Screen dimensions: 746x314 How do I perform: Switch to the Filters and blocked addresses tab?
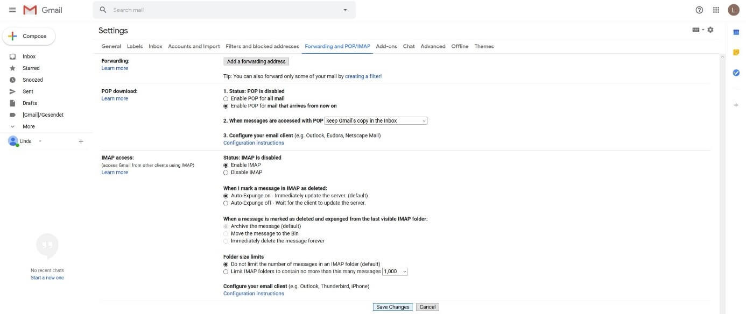pyautogui.click(x=262, y=46)
